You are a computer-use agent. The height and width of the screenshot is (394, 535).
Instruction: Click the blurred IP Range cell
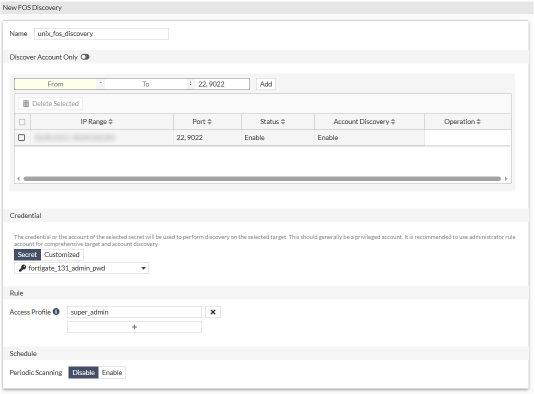click(101, 137)
